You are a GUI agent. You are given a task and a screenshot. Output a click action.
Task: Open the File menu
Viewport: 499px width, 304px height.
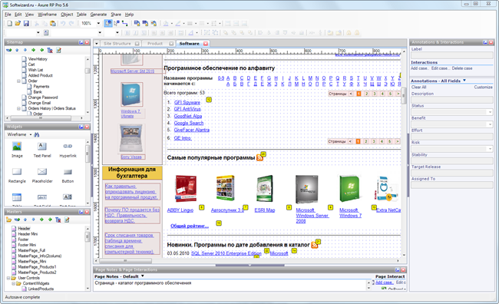(x=8, y=15)
